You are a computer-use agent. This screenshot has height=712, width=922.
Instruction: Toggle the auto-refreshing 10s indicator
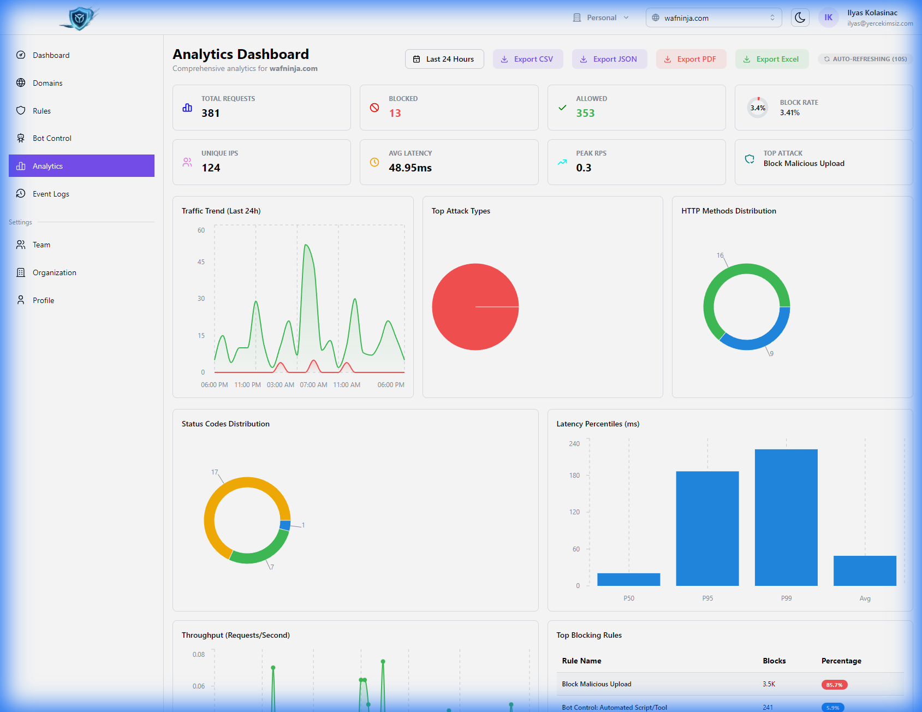coord(865,59)
